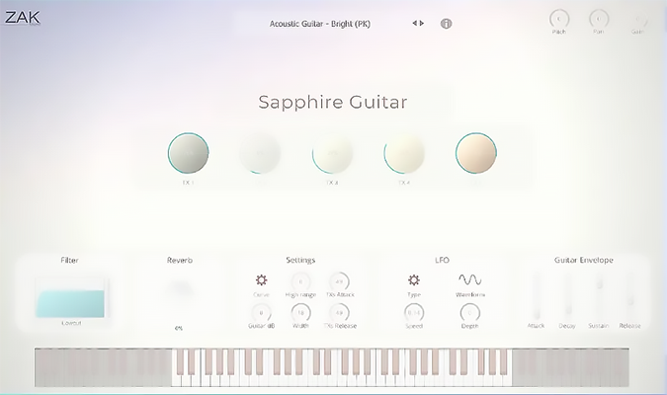667x395 pixels.
Task: Click the peach-colored knob after TX 4
Action: [x=476, y=153]
